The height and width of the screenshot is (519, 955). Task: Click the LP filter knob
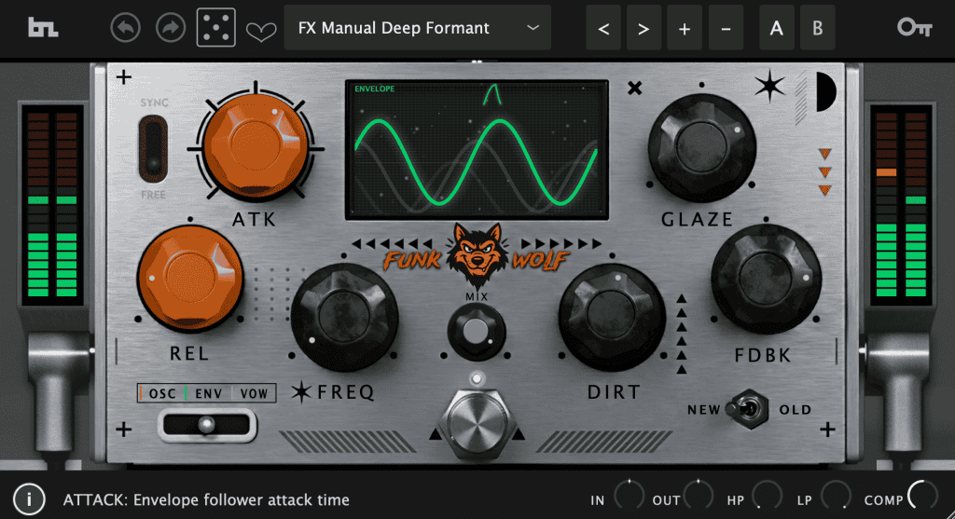837,495
